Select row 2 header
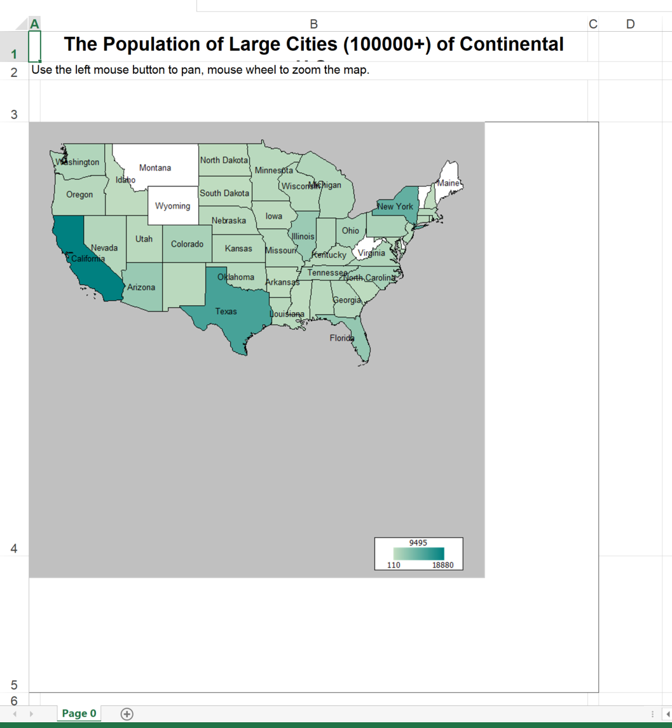This screenshot has width=672, height=728. (14, 71)
